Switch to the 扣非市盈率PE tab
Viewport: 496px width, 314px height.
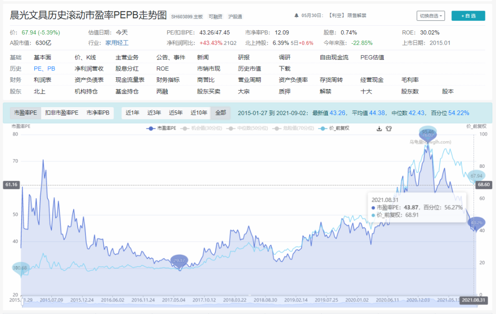coord(62,113)
